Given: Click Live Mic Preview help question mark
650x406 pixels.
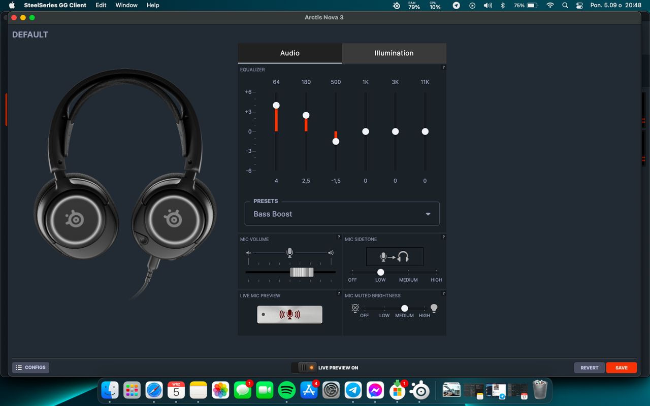Looking at the screenshot, I should point(339,293).
